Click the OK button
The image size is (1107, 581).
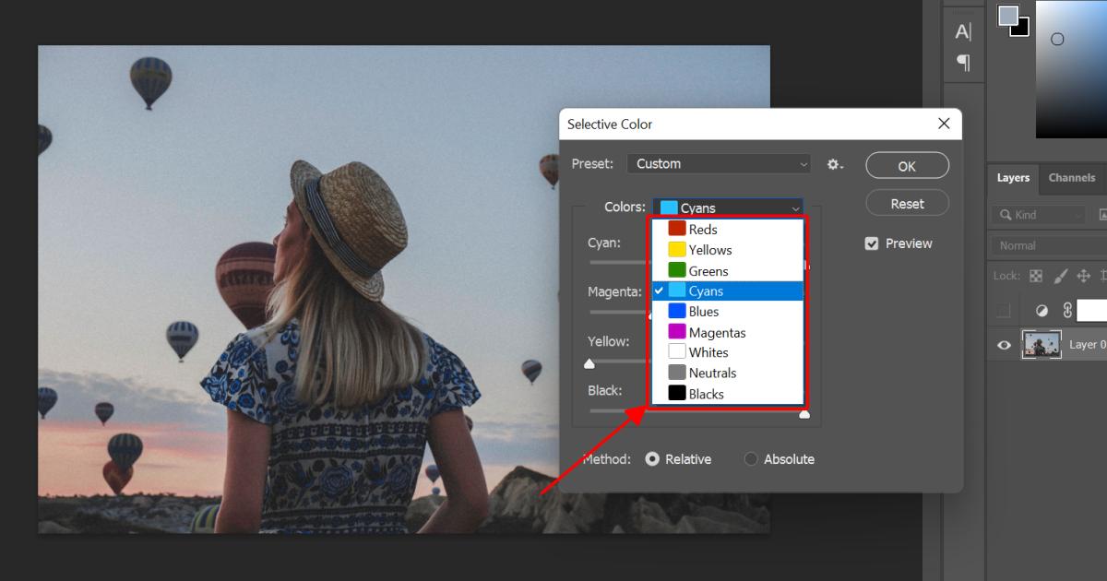click(907, 164)
